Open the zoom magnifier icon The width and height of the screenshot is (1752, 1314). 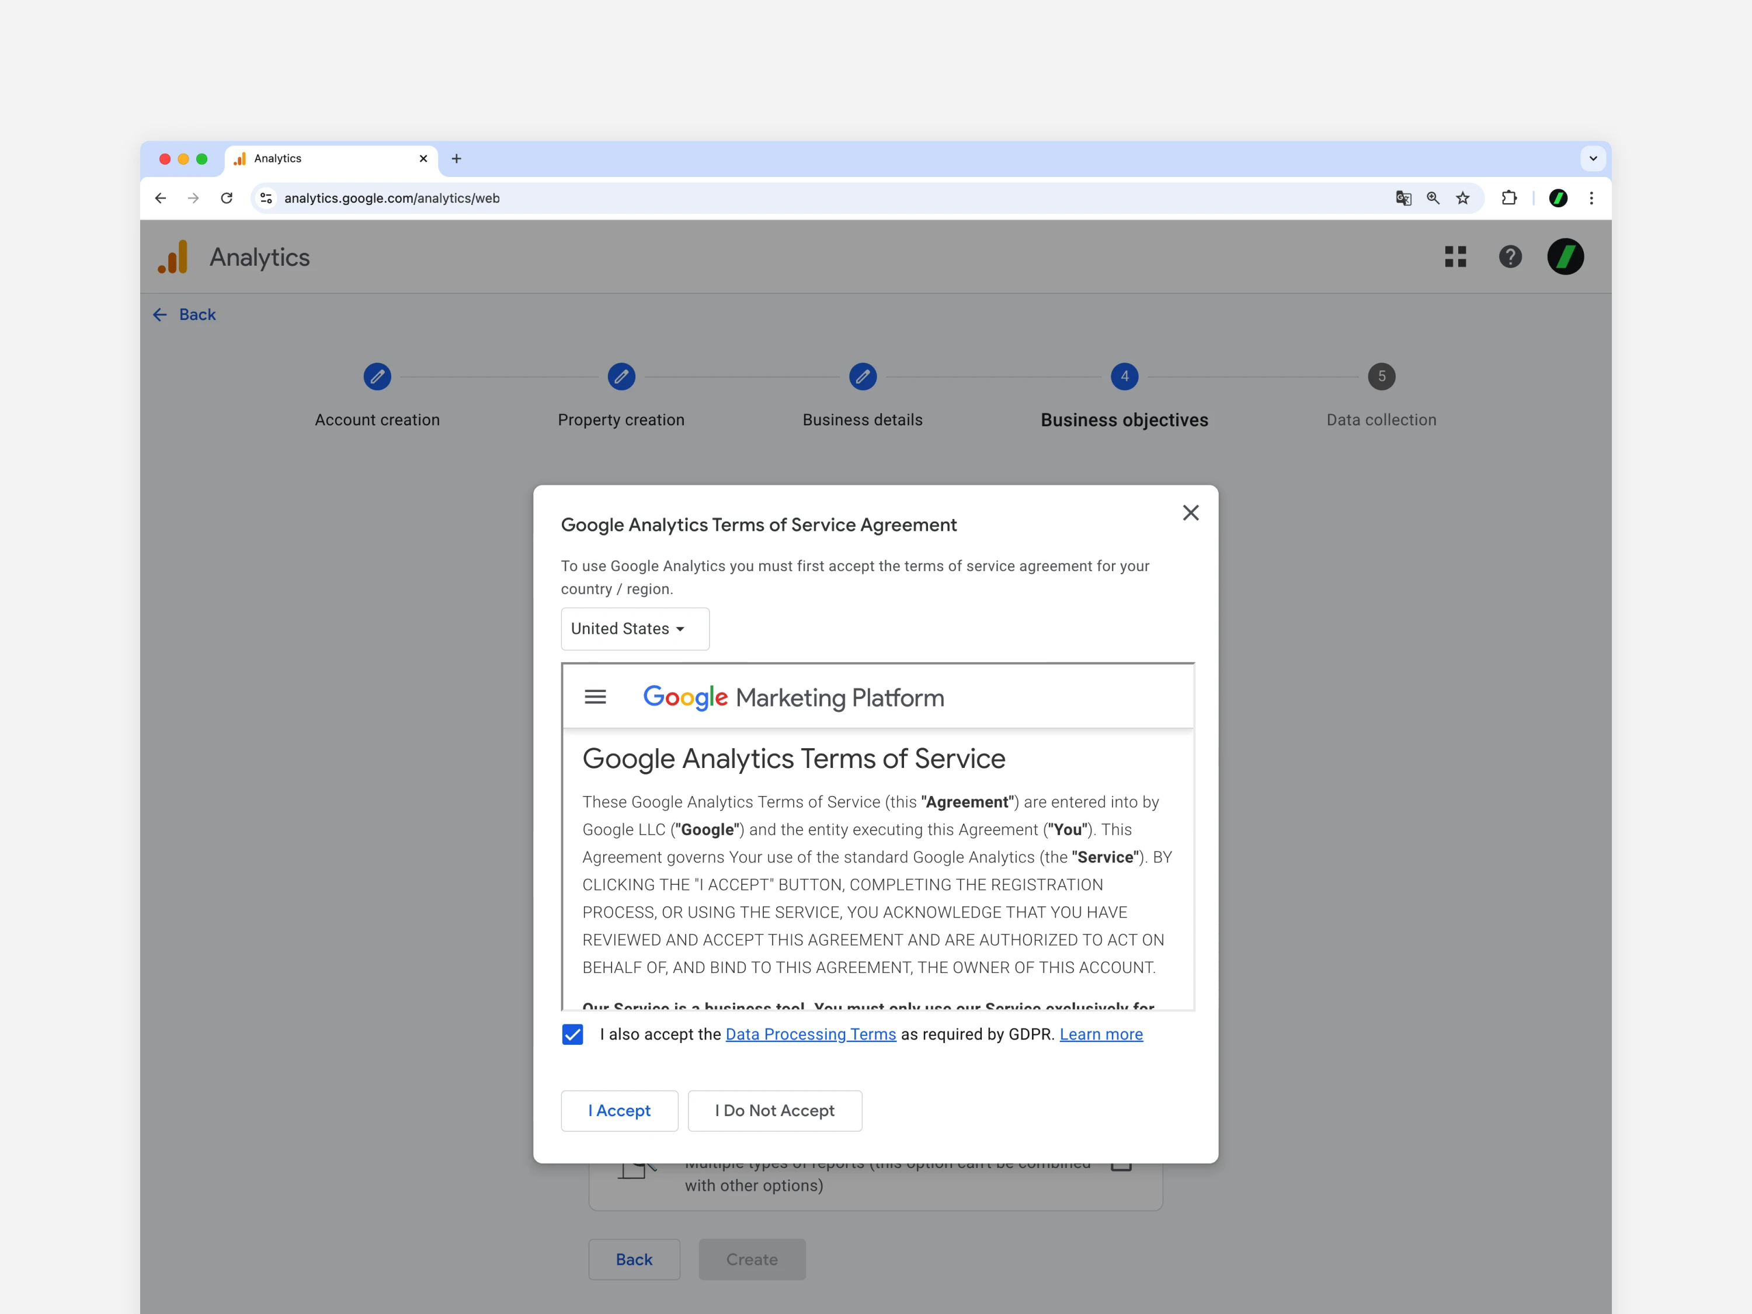click(x=1433, y=198)
